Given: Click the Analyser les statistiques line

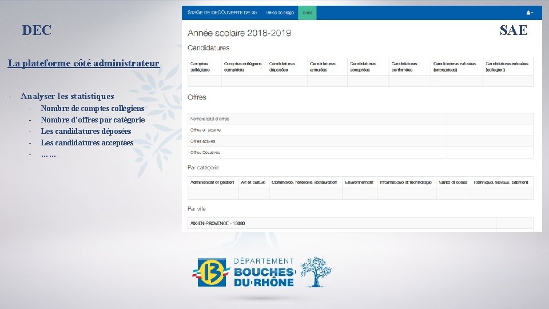Looking at the screenshot, I should point(67,96).
